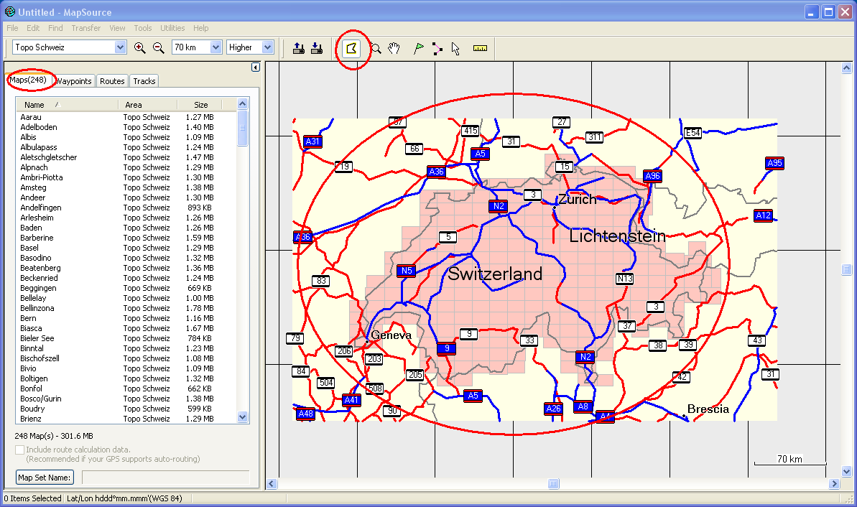The width and height of the screenshot is (857, 507).
Task: Select the Aletschgletscher map row
Action: [x=126, y=157]
